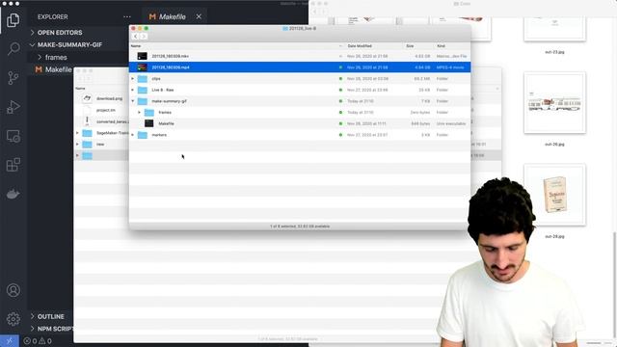This screenshot has width=617, height=347.
Task: Select Makefile in VS Code Explorer tree
Action: click(x=58, y=69)
